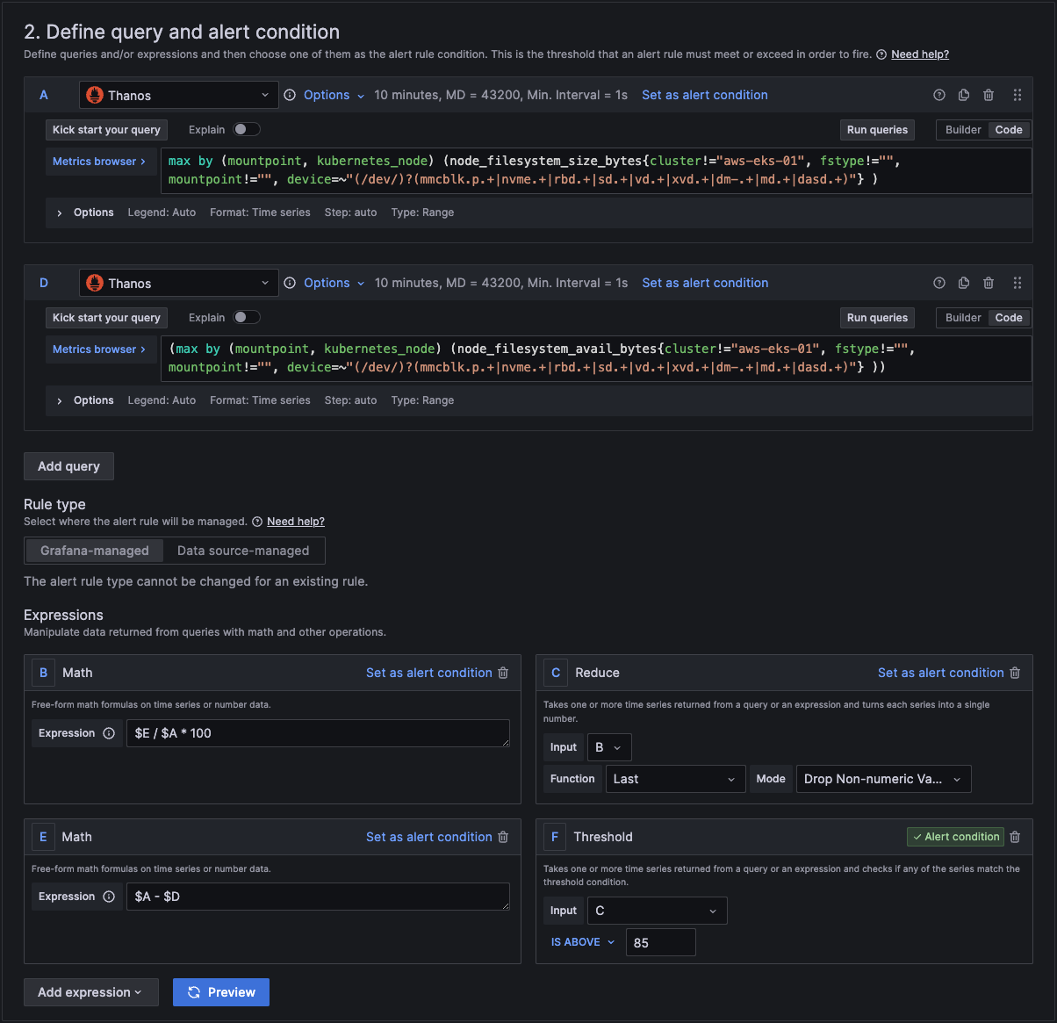Viewport: 1057px width, 1023px height.
Task: Click the threshold value field showing 85
Action: coord(660,941)
